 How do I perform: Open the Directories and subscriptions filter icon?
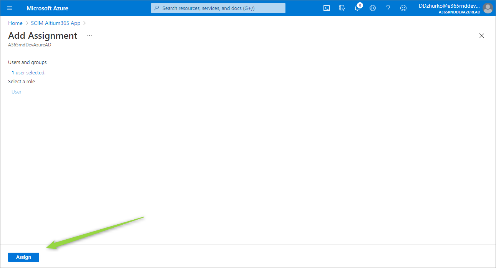click(x=342, y=8)
